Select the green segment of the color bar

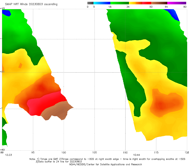pyautogui.click(x=120, y=3)
